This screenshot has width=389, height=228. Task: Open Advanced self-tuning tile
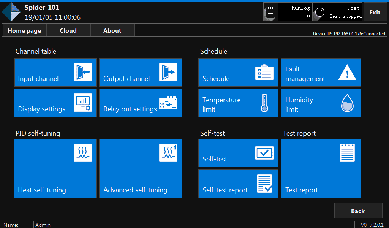pos(141,168)
